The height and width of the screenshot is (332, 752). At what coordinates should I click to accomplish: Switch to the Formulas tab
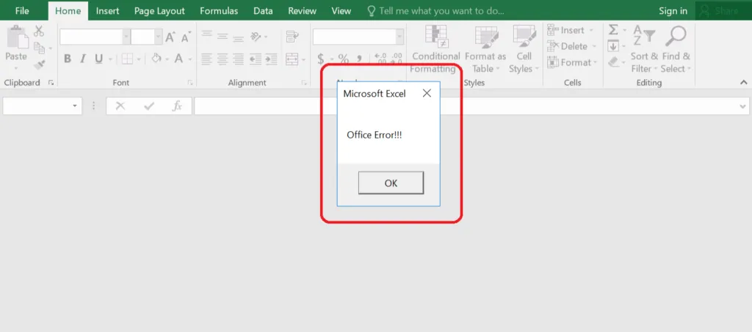coord(219,10)
